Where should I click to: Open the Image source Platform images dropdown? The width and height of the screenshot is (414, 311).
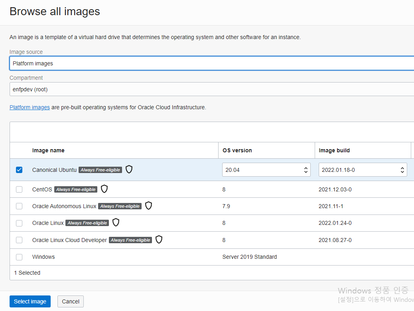(x=212, y=63)
